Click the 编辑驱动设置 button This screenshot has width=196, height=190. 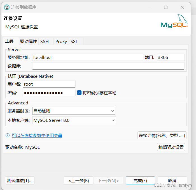(x=171, y=147)
